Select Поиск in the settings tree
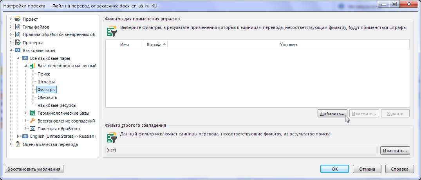The image size is (421, 180). pos(43,74)
